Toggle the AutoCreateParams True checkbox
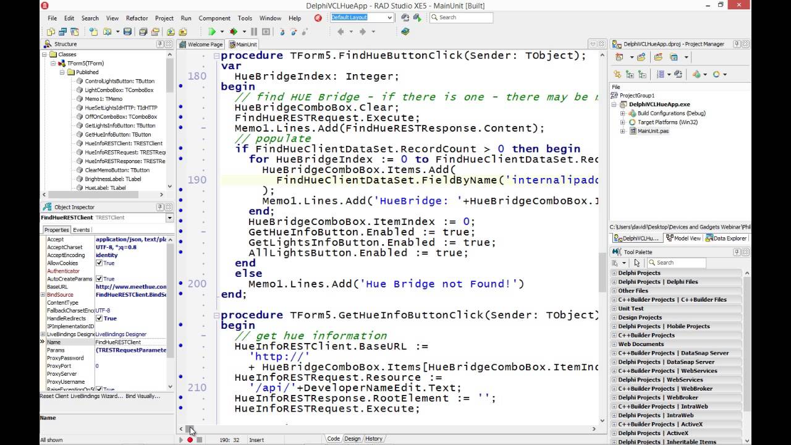This screenshot has height=445, width=791. click(x=99, y=279)
